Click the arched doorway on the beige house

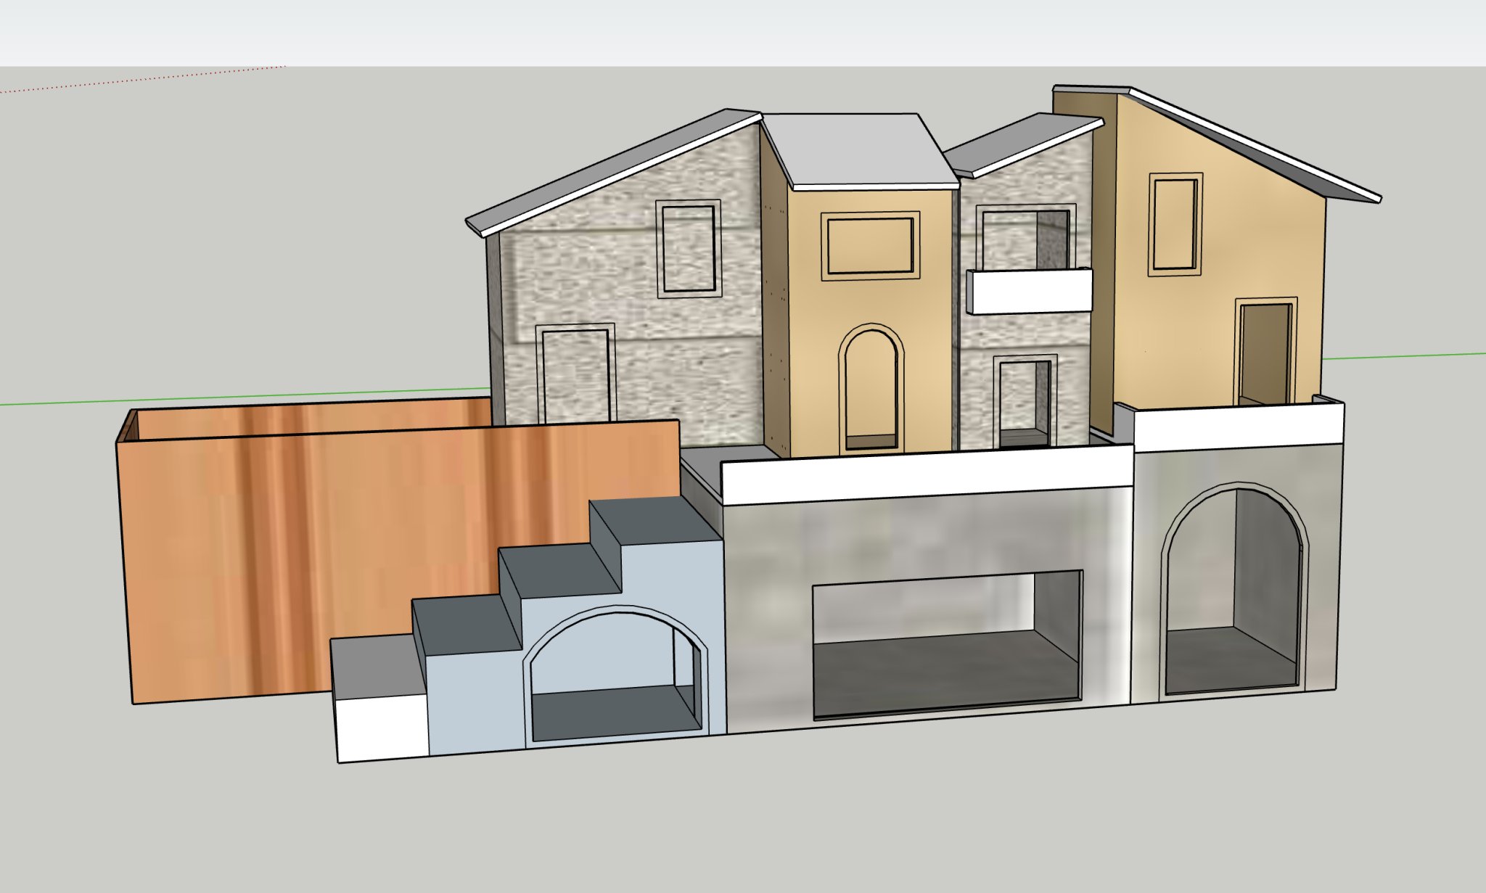click(871, 388)
